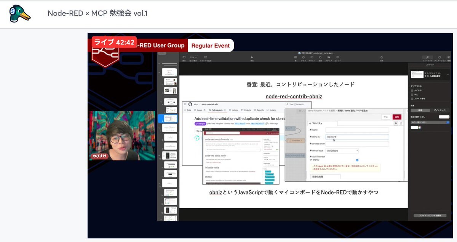Image resolution: width=457 pixels, height=242 pixels.
Task: Click the slide subtitle 'node-red-contrib-obniz'
Action: (294, 96)
